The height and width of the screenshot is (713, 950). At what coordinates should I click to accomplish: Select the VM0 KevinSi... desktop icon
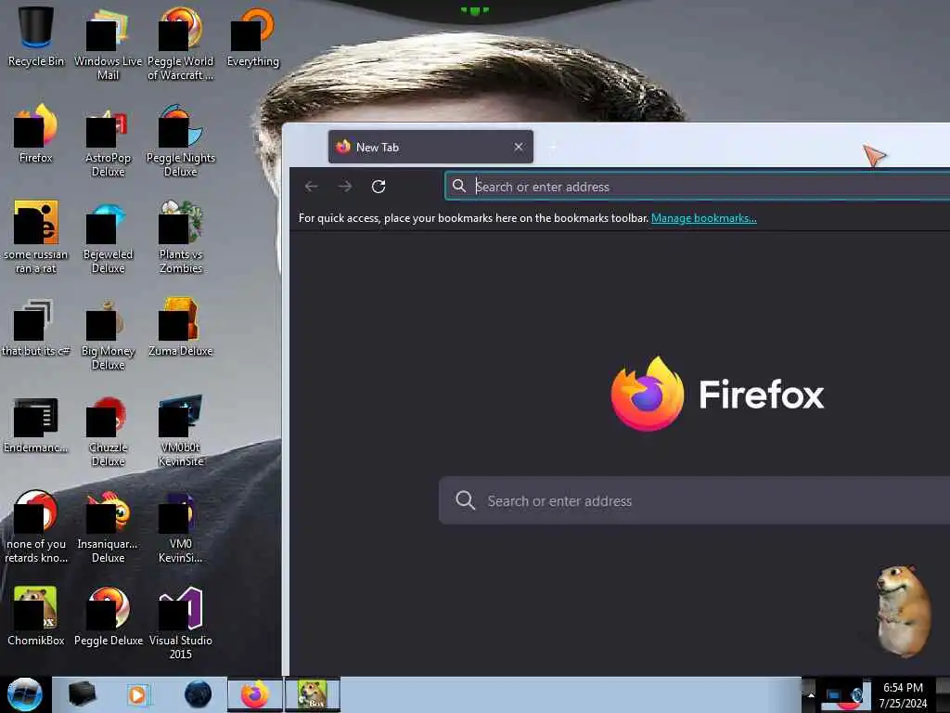point(181,526)
